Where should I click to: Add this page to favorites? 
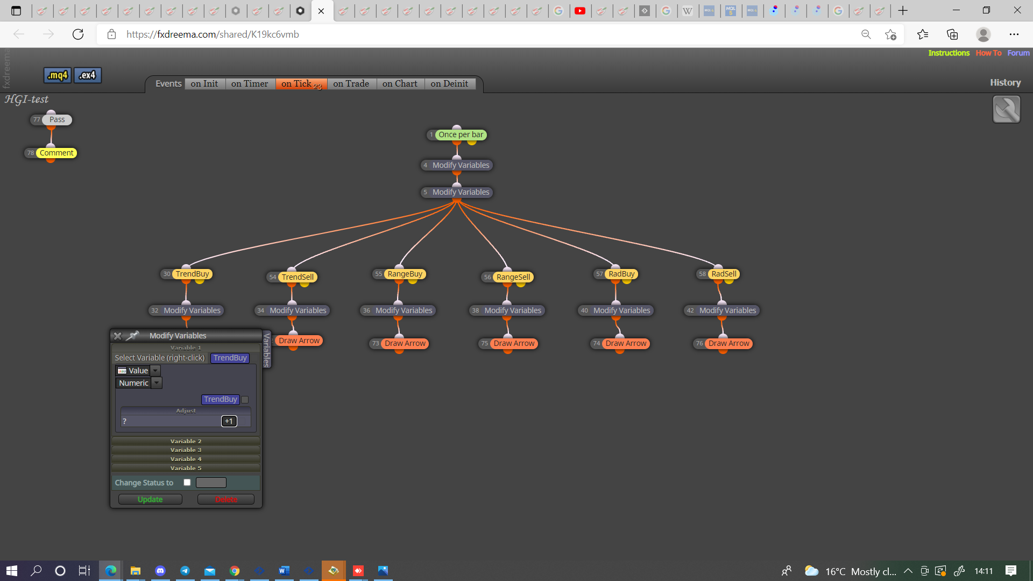pos(890,34)
